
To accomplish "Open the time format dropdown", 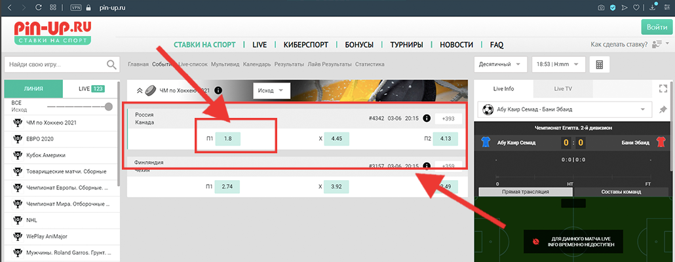I will [558, 65].
